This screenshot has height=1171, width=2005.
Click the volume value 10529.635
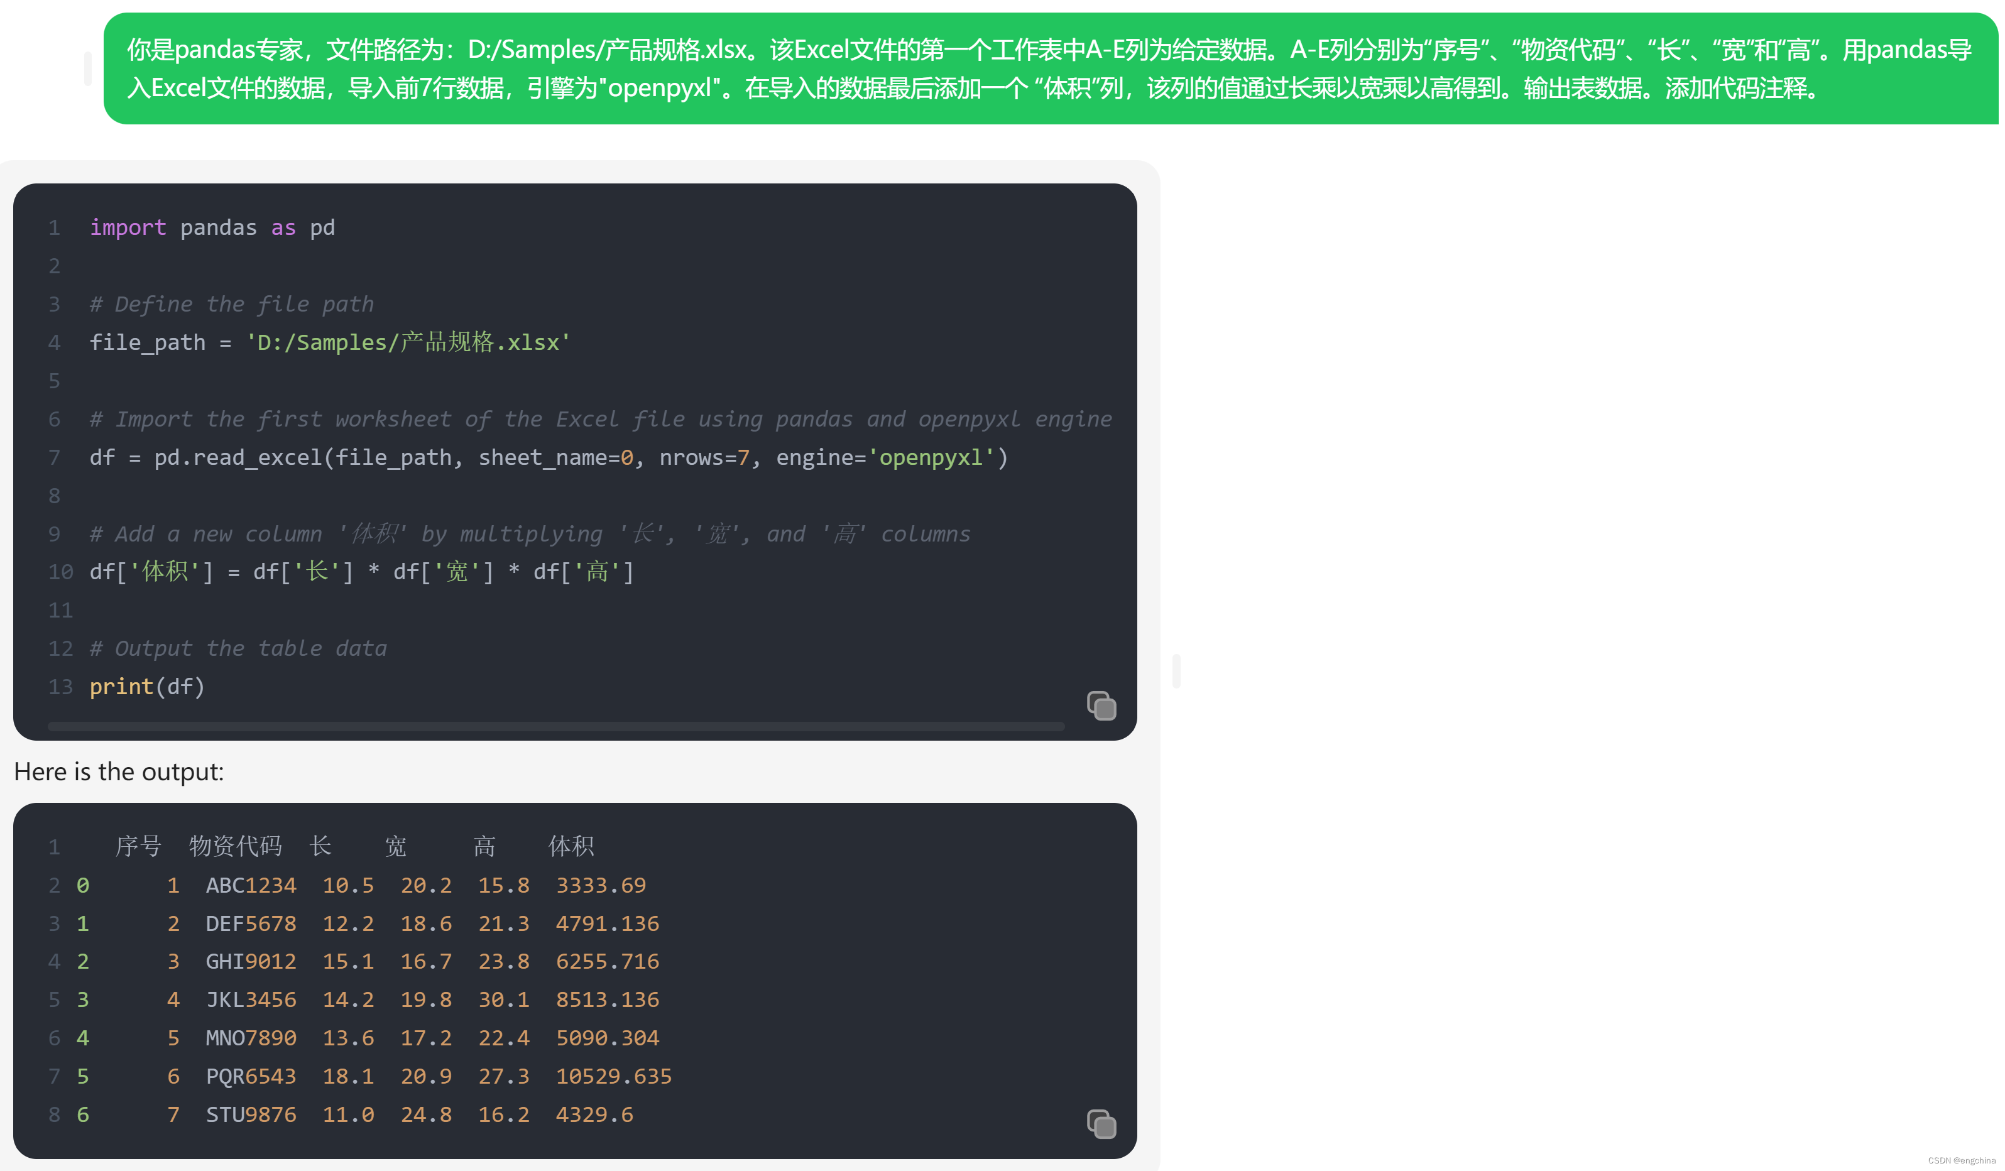[613, 1076]
